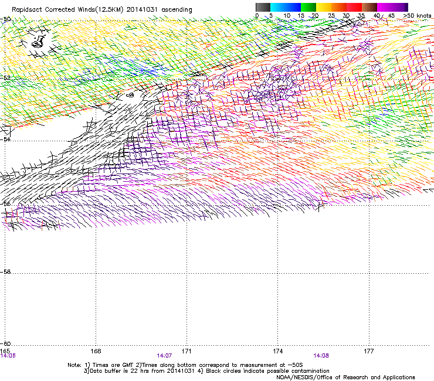This screenshot has height=381, width=434.
Task: Click the small island outline near -52.5 latitude
Action: point(130,95)
